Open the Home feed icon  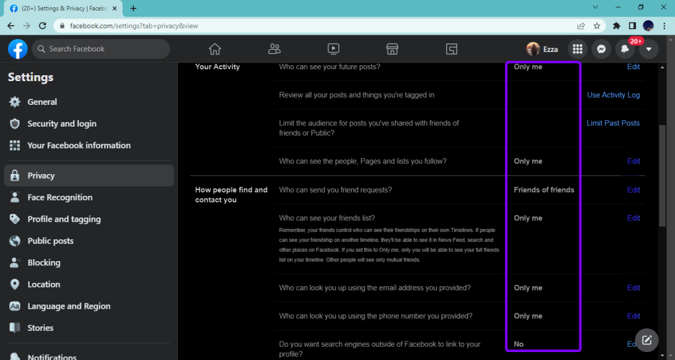coord(215,49)
